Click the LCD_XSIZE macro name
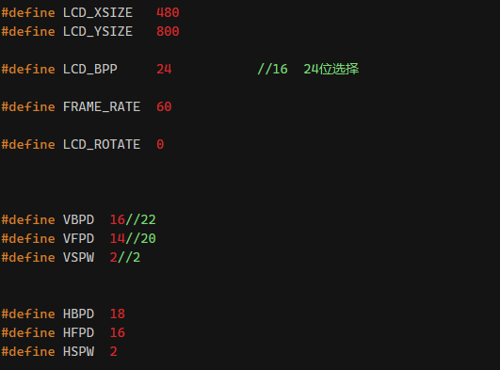This screenshot has width=500, height=370. point(98,13)
